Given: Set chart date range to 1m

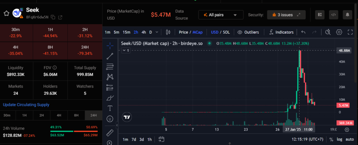Looking at the screenshot, I should (x=125, y=139).
